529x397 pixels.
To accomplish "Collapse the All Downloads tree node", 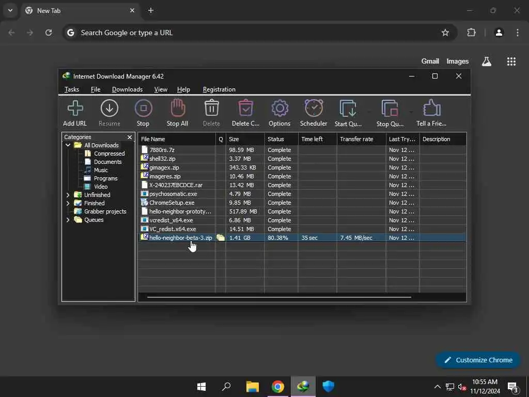I will [x=68, y=145].
